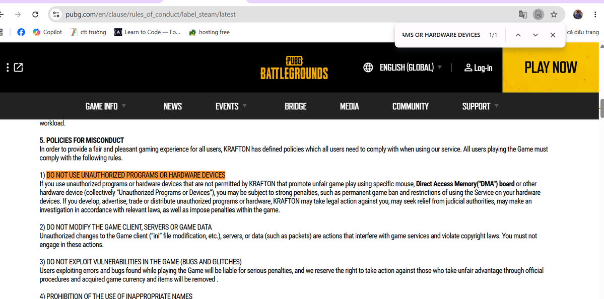Open the BRIDGE menu item
This screenshot has width=604, height=299.
click(x=296, y=106)
